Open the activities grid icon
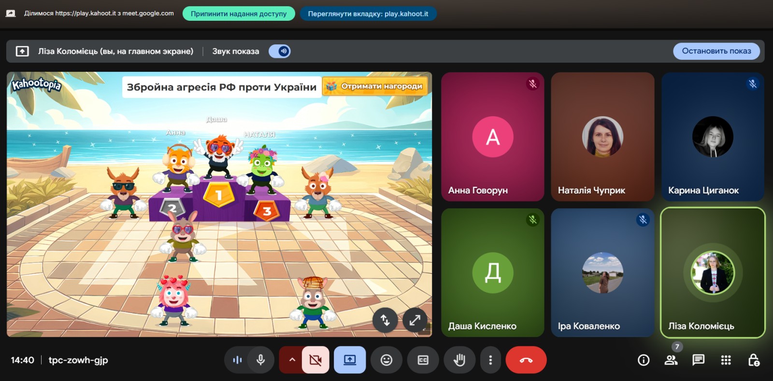 [x=726, y=360]
